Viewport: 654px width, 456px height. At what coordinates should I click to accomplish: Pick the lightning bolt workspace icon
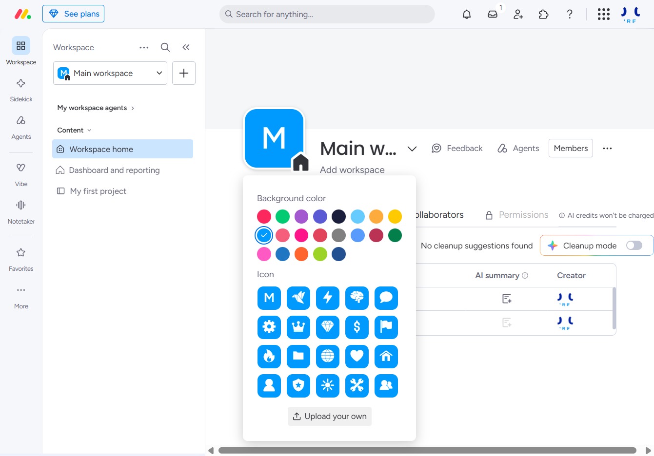(328, 298)
